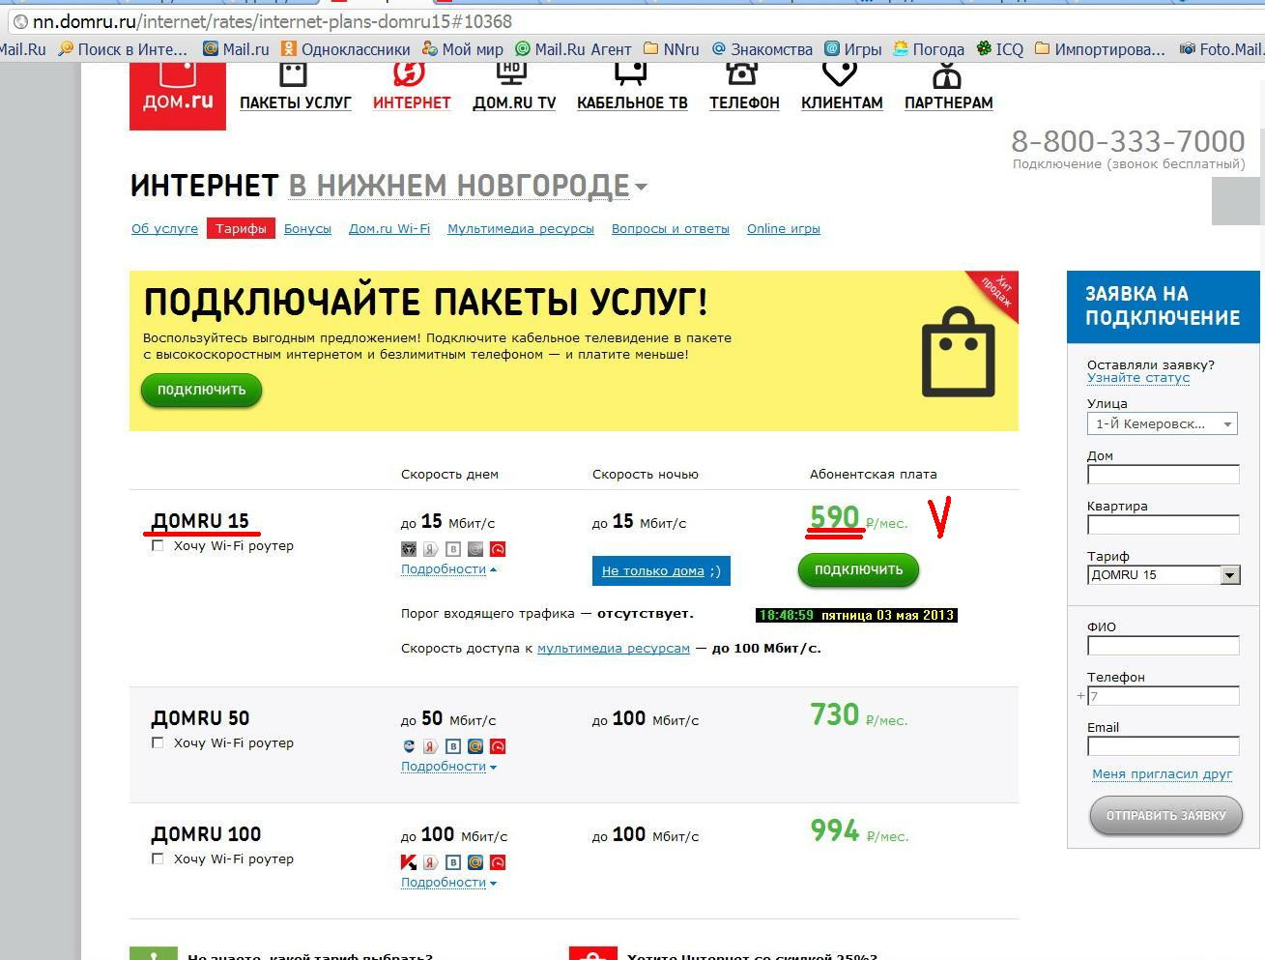
Task: Click Подключить button for ДОМRU 15 tariff
Action: click(858, 570)
